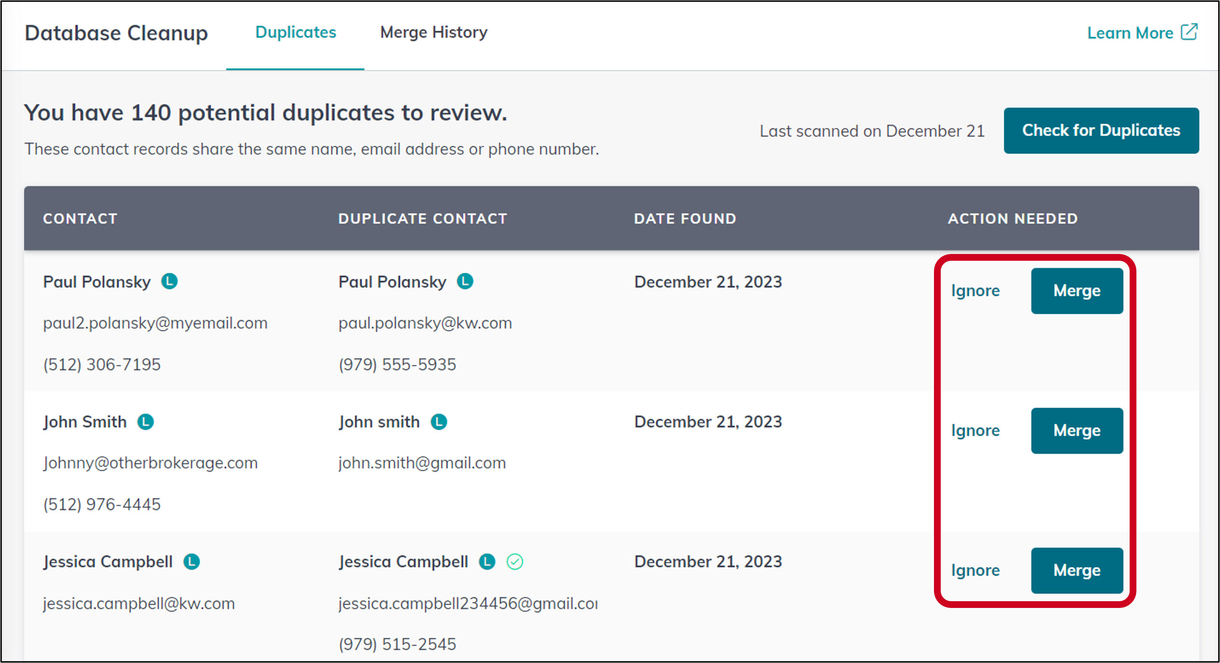
Task: Click phone number (512) 976-4445
Action: click(x=102, y=505)
